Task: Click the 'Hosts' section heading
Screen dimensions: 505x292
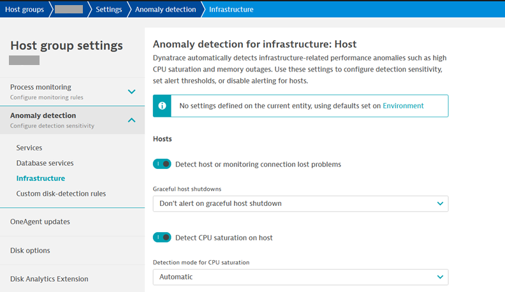Action: (x=163, y=139)
